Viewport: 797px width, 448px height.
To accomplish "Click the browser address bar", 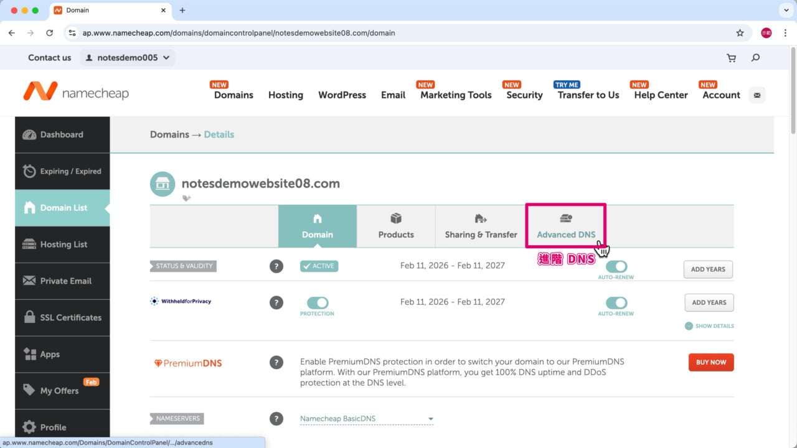I will click(398, 33).
